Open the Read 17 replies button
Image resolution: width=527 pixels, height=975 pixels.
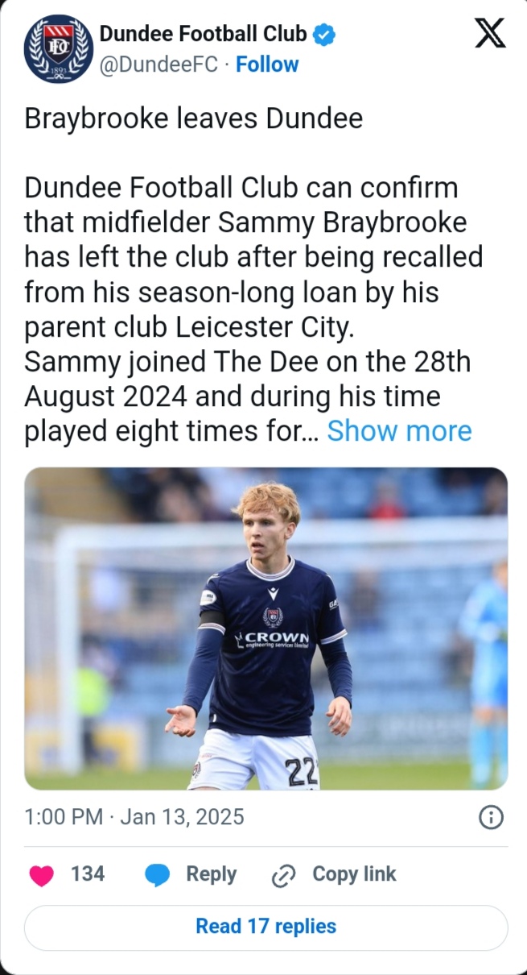pyautogui.click(x=266, y=927)
